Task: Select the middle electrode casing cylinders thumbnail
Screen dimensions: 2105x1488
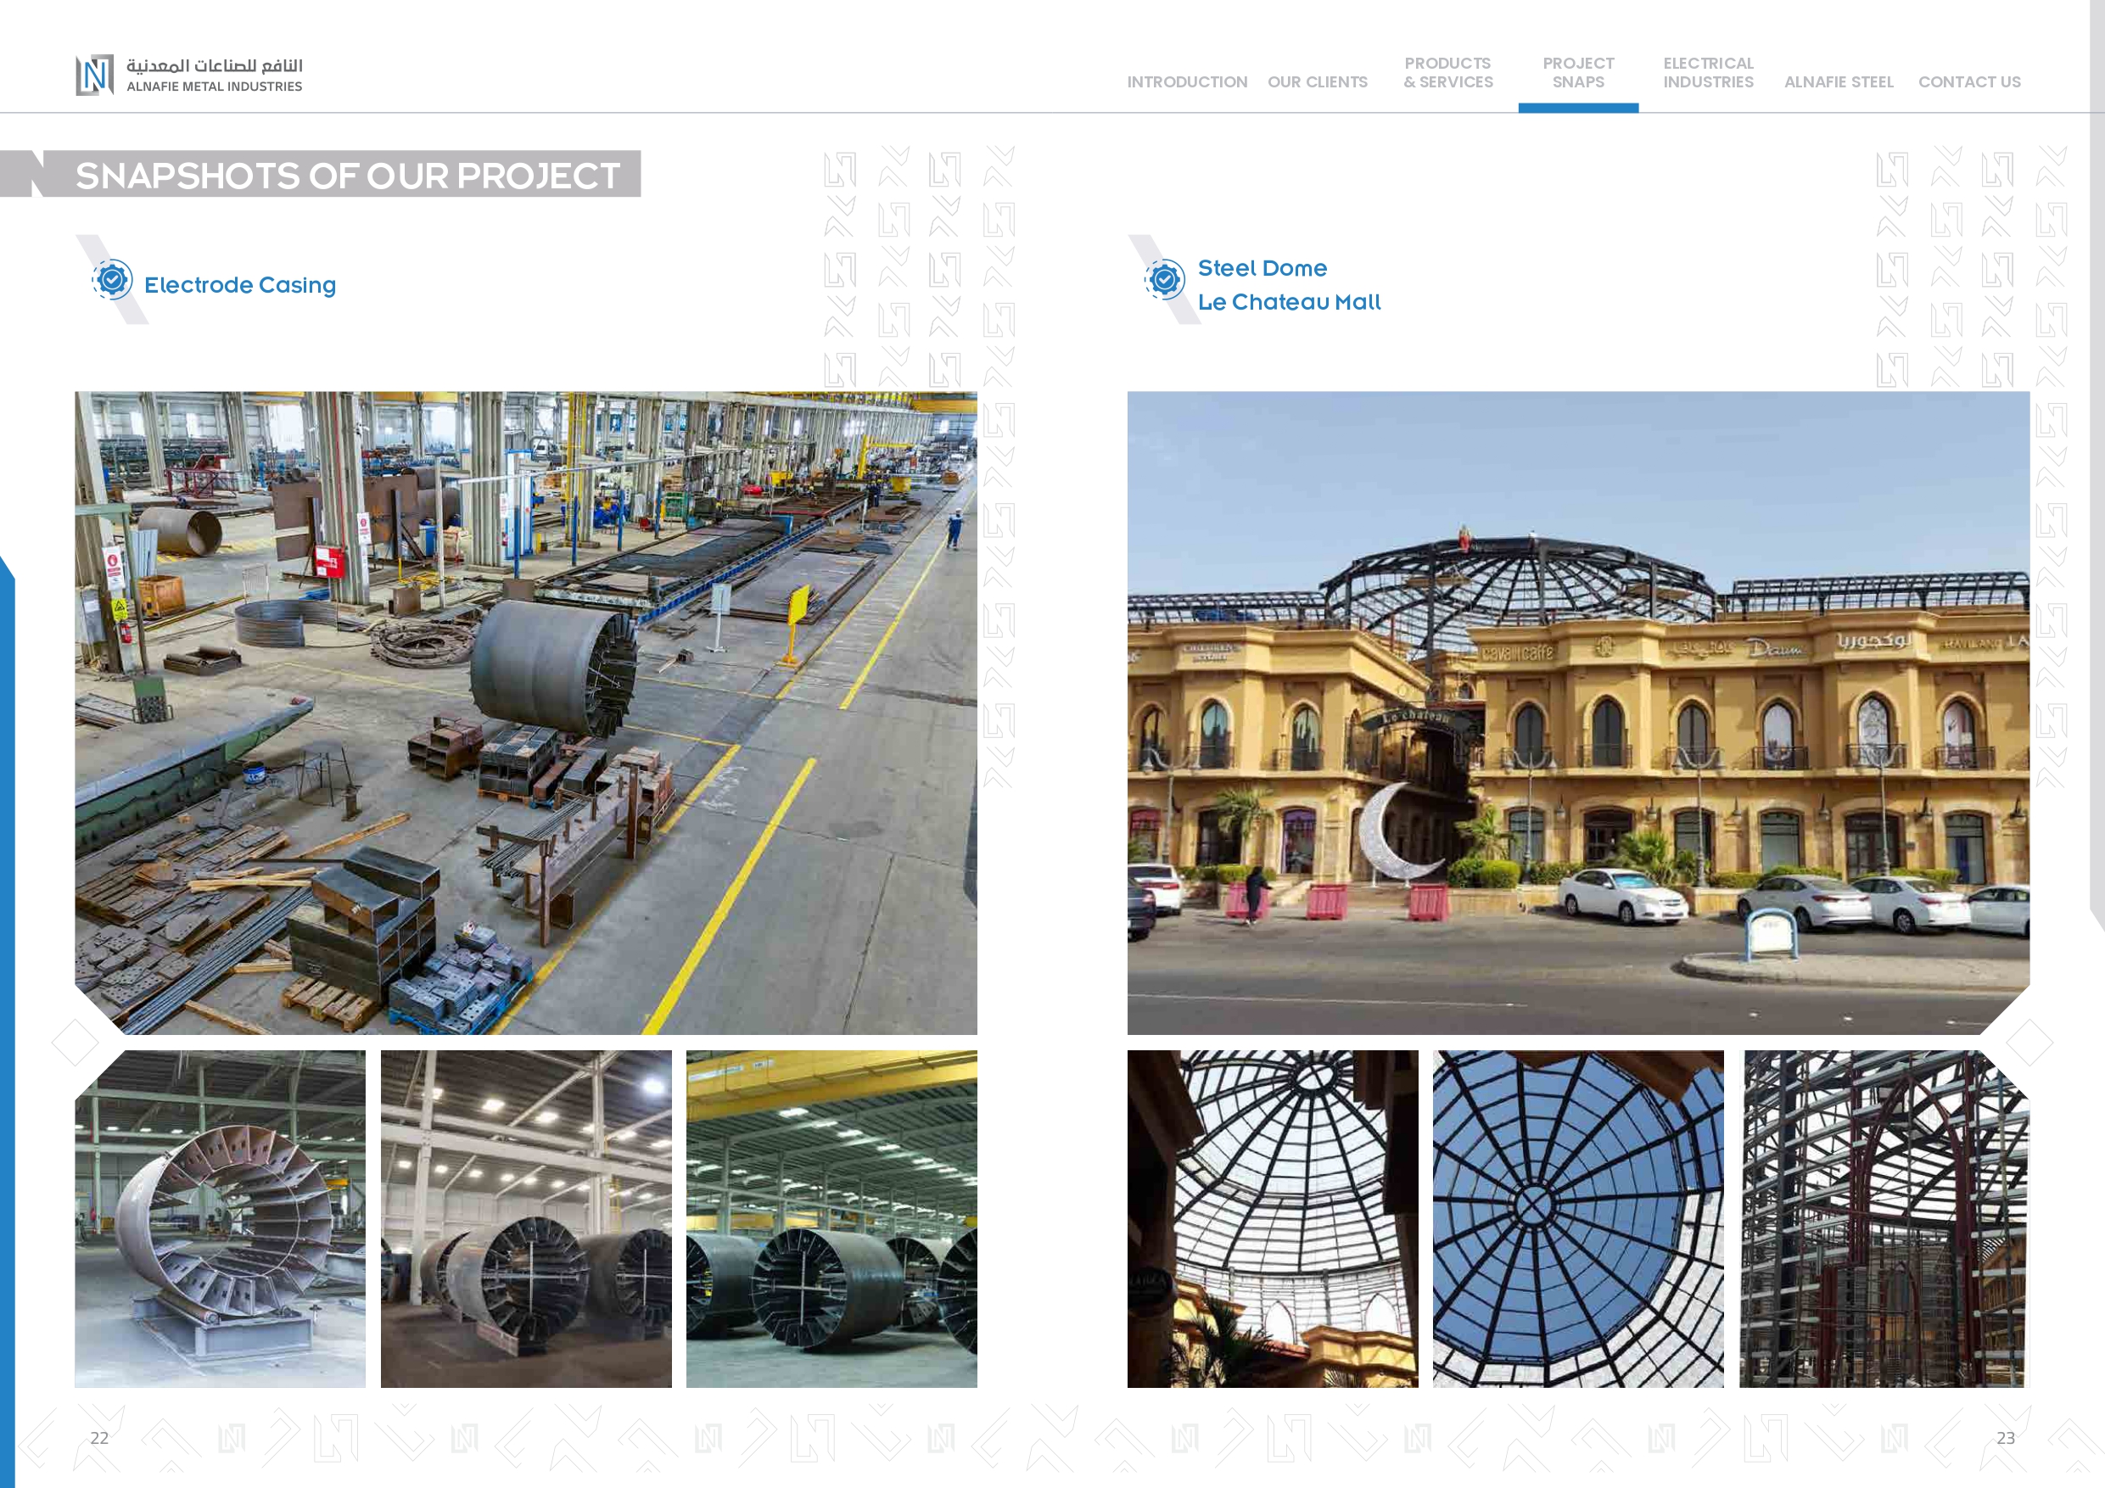Action: pyautogui.click(x=525, y=1217)
